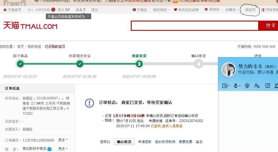The image size is (278, 152).
Task: Click the 天猫宝 icon in top bar
Action: 134,10
